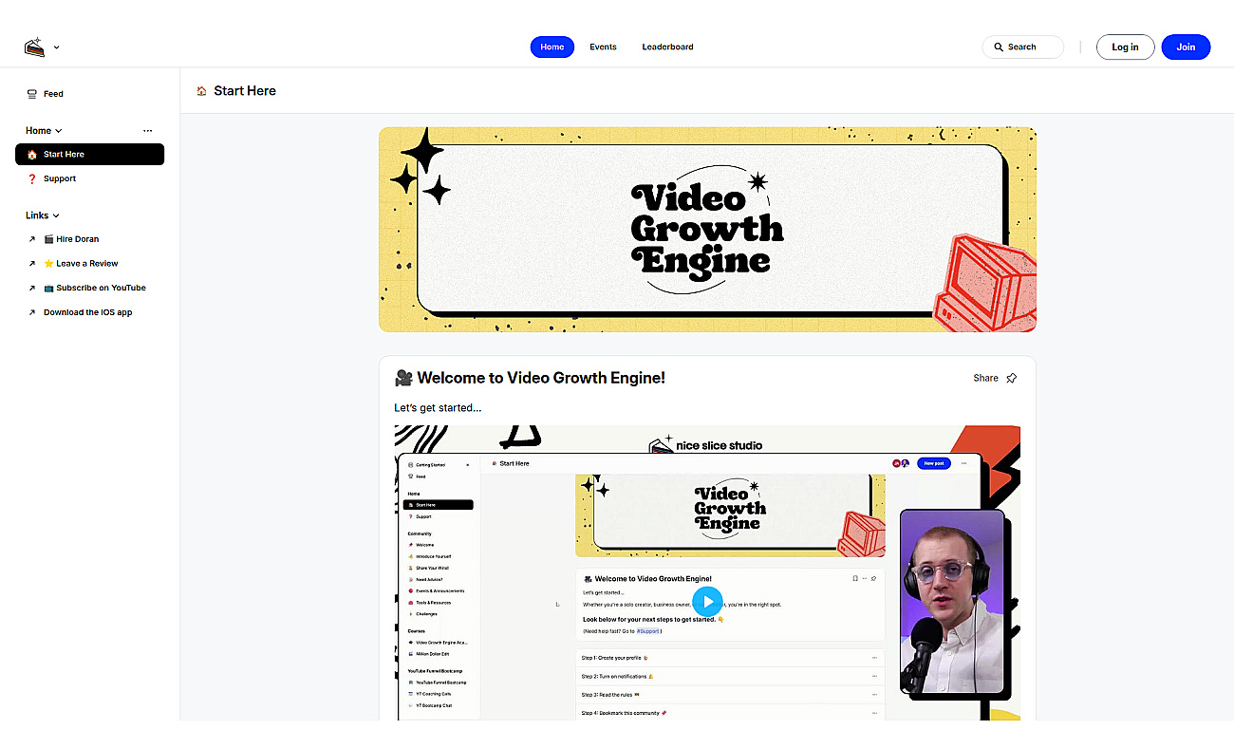Click the presenter webcam thumbnail in video
Image resolution: width=1234 pixels, height=748 pixels.
952,602
